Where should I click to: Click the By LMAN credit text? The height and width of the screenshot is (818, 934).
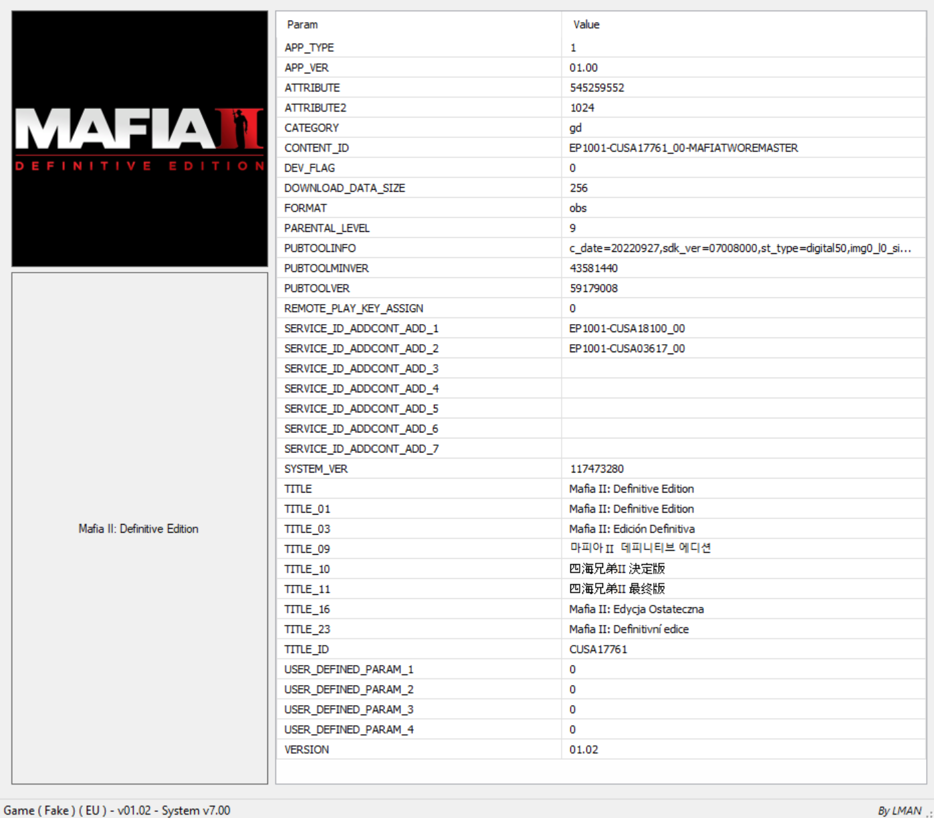coord(899,810)
